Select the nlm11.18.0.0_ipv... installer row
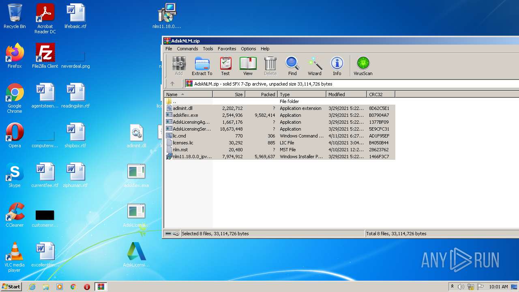 click(x=280, y=157)
